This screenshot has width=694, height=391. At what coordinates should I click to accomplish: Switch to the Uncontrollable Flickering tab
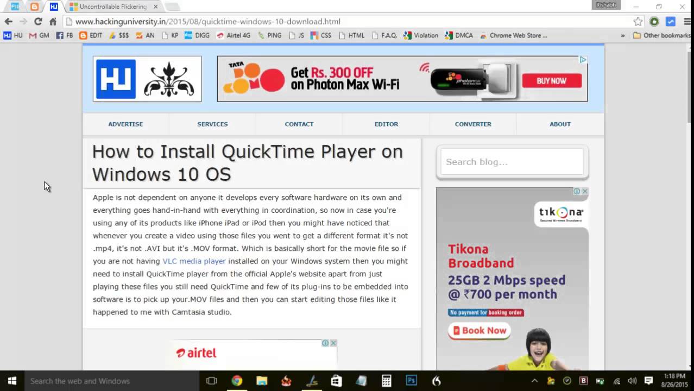[113, 7]
